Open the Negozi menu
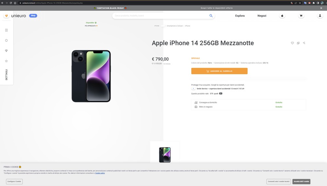Screen dimensions: 327x186 coord(262,16)
